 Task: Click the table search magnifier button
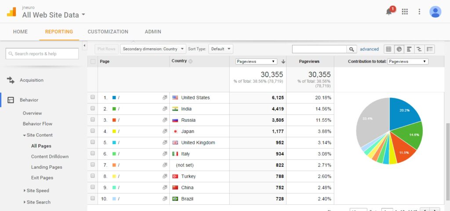[x=352, y=49]
